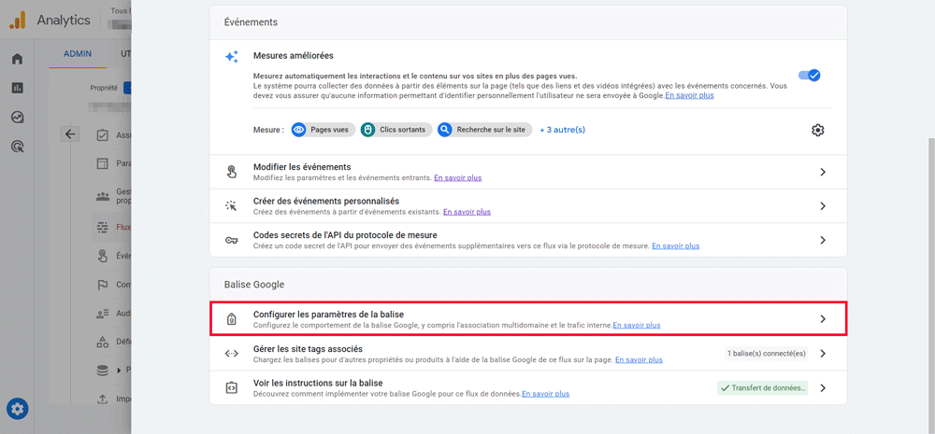Click the blue Admin gear icon
The height and width of the screenshot is (434, 935).
click(x=18, y=409)
